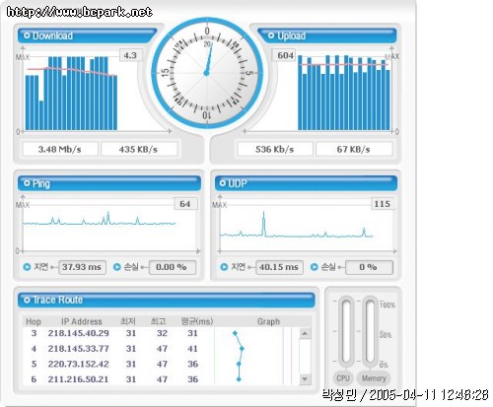This screenshot has height=407, width=493.
Task: Click the Ping loss arrow icon
Action: tap(117, 267)
